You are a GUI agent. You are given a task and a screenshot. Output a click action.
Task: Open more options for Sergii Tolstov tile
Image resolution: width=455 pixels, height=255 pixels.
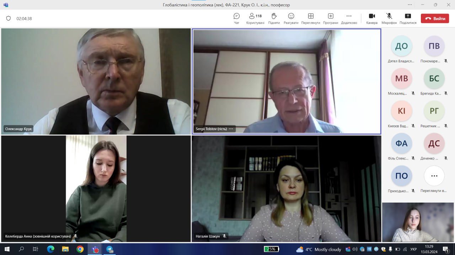tap(231, 129)
